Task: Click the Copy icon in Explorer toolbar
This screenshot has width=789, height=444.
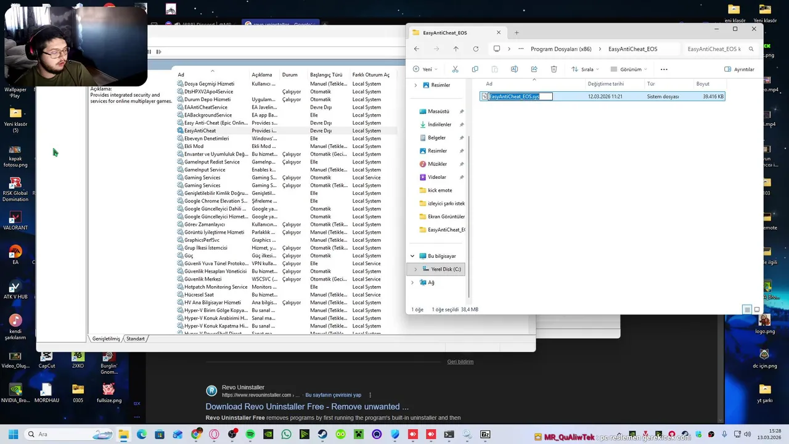Action: point(475,69)
